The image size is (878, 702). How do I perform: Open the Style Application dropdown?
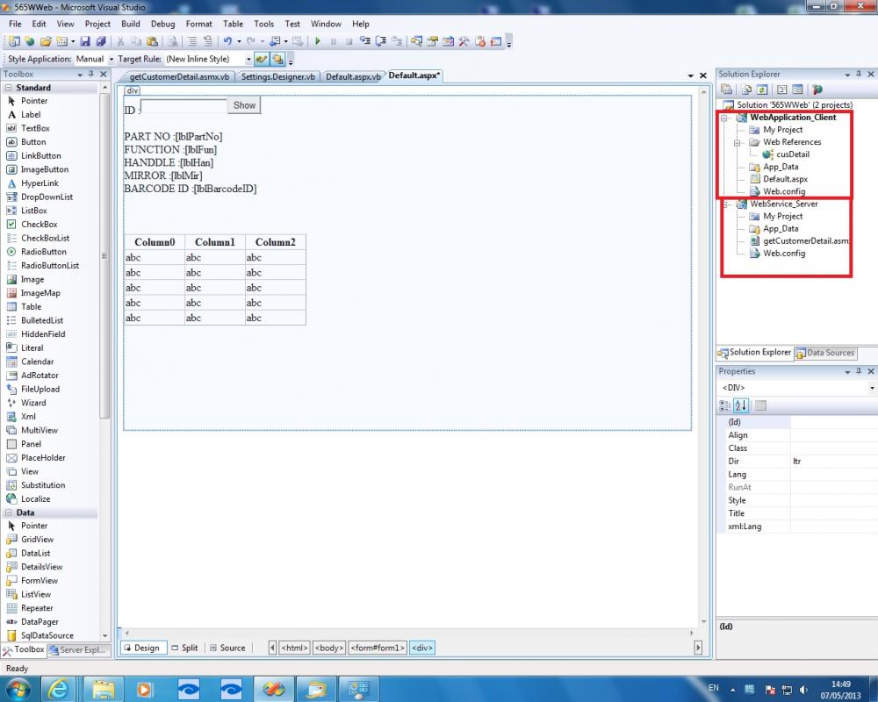coord(111,59)
